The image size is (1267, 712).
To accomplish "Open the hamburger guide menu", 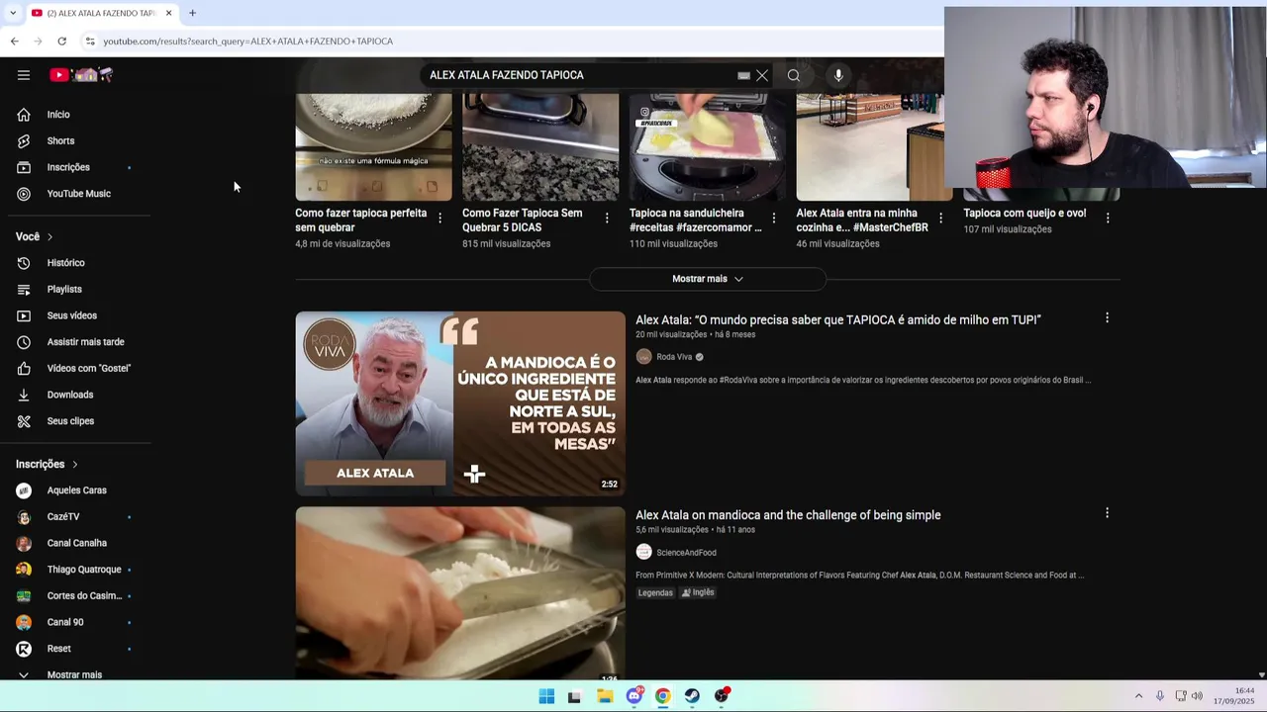I will tap(24, 75).
